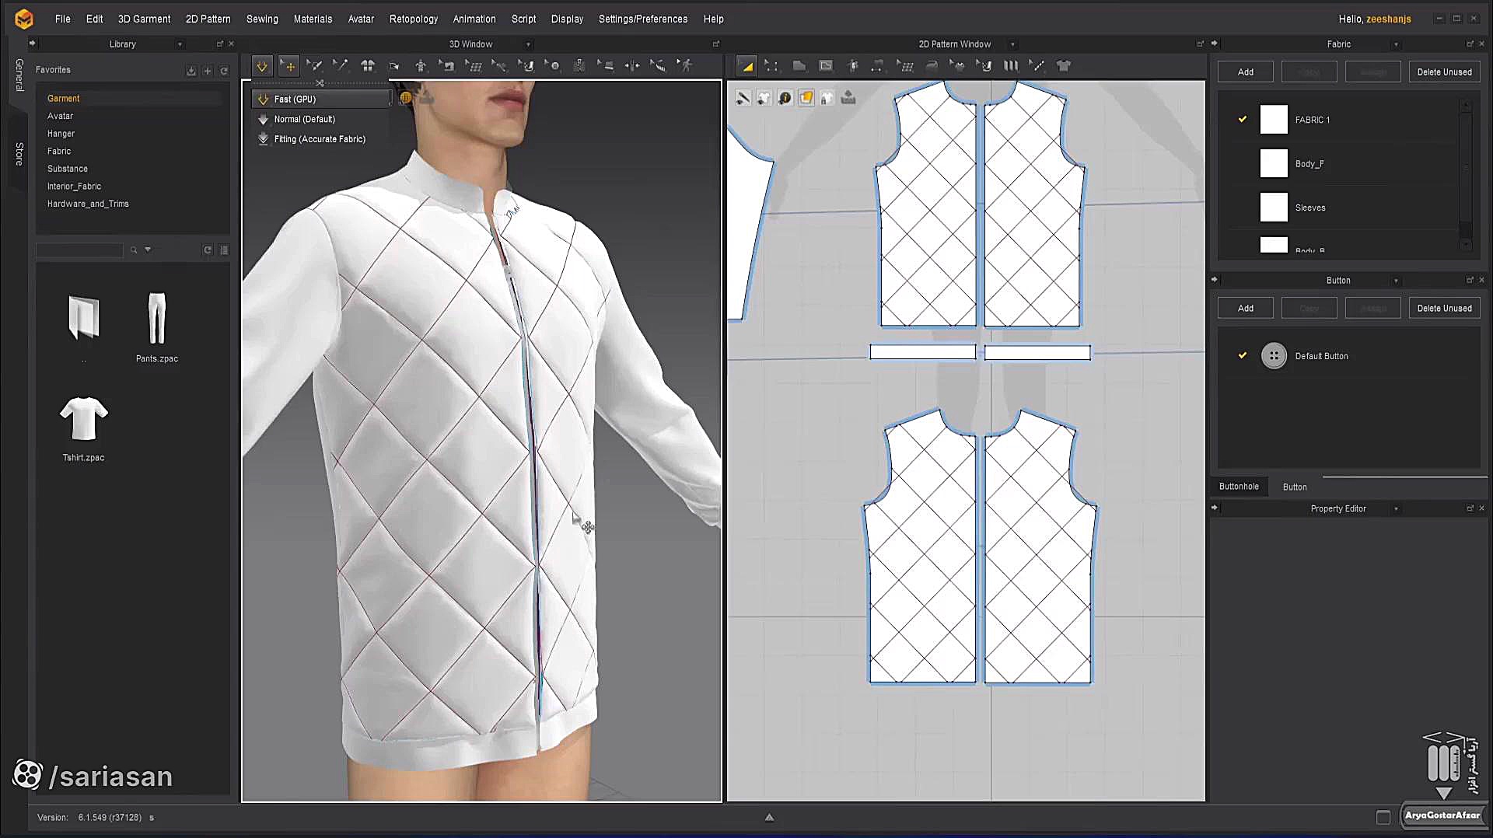This screenshot has height=838, width=1493.
Task: Click the garment arrangement icon in the 3D toolbar
Action: coord(367,66)
